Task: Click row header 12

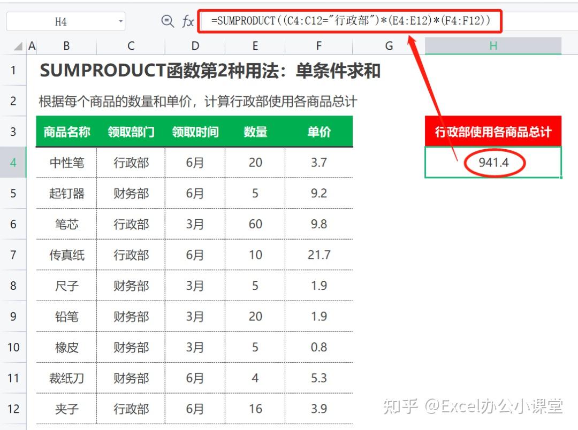Action: [13, 409]
